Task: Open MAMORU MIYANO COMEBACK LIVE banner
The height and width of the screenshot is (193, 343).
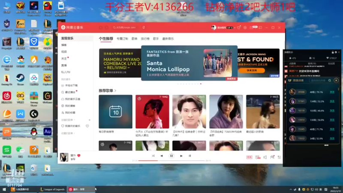Action: coord(120,63)
